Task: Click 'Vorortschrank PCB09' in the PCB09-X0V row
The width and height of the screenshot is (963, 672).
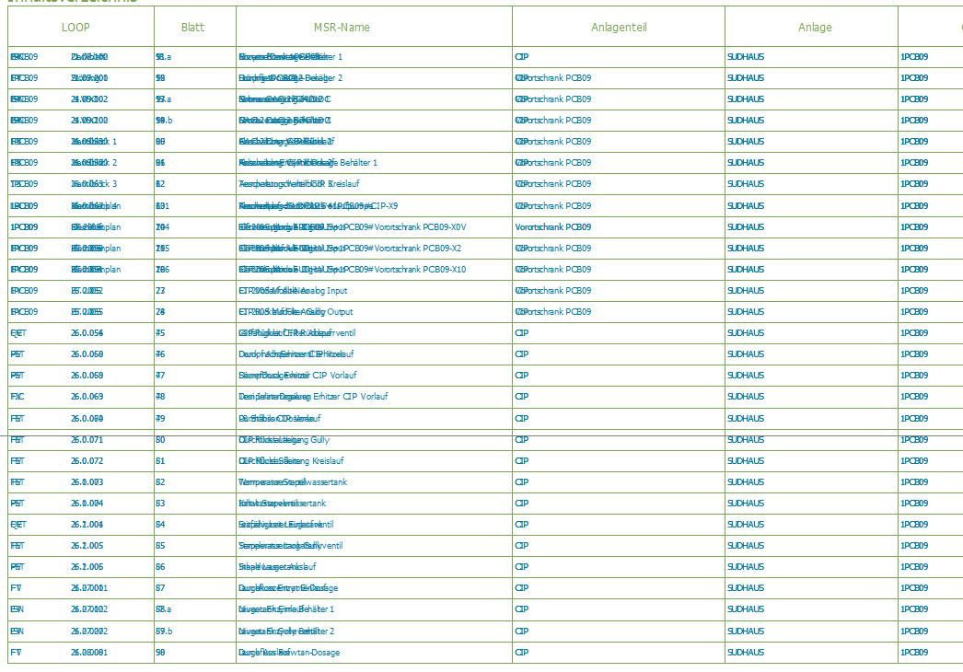Action: (553, 227)
